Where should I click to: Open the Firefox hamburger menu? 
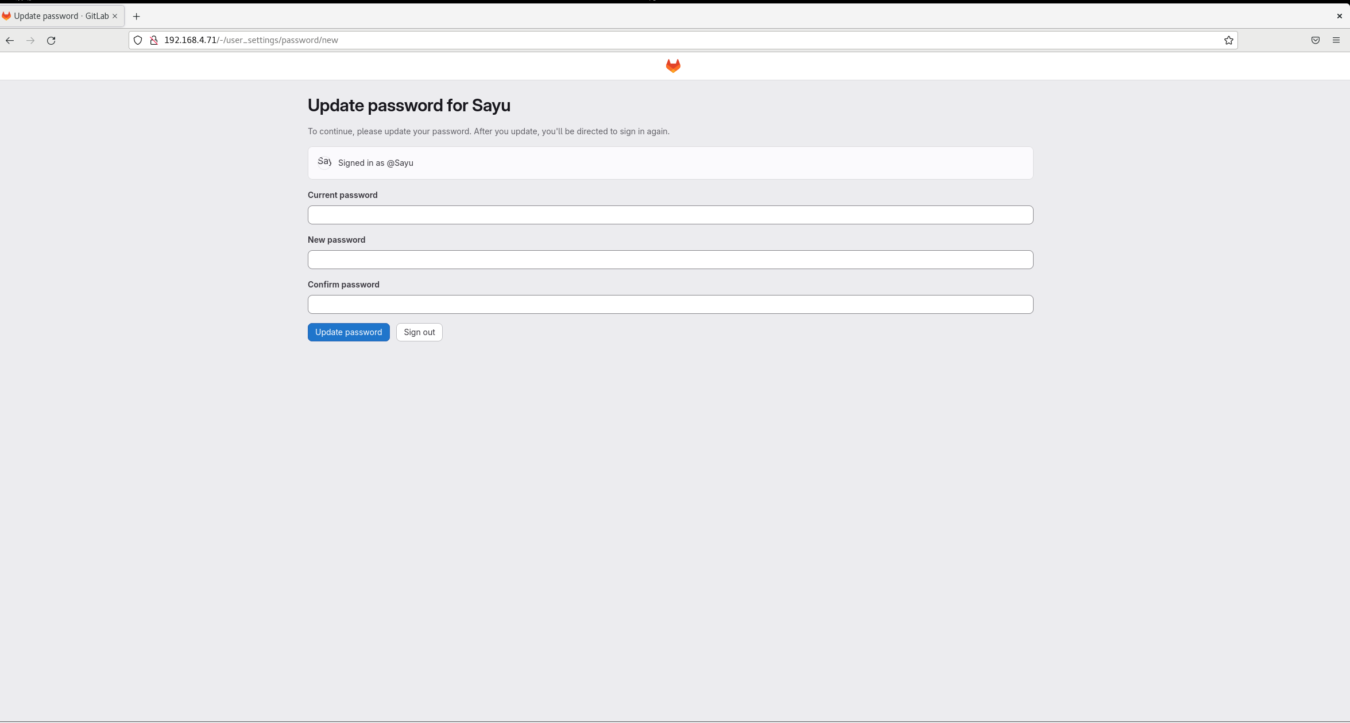[1336, 40]
